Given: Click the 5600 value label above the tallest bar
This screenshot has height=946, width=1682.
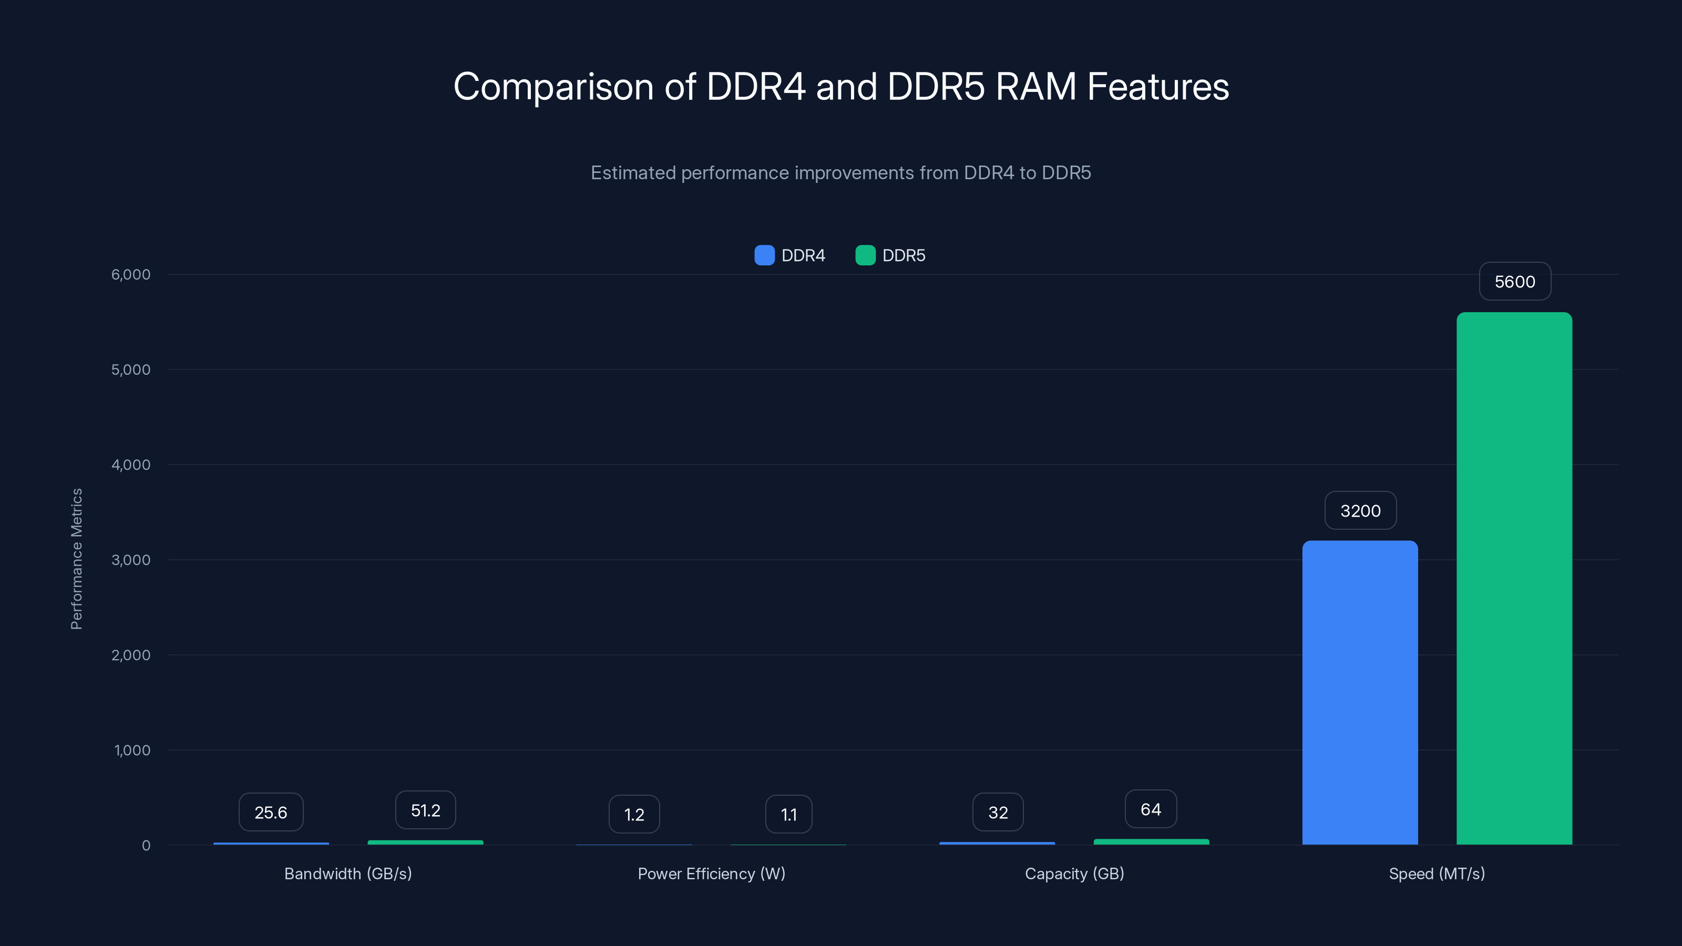Looking at the screenshot, I should [1515, 281].
